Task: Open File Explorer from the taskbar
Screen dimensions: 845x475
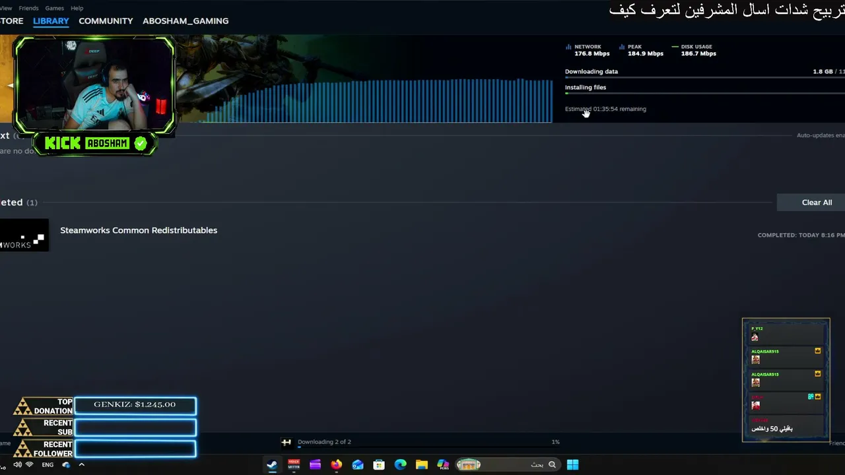Action: 422,464
